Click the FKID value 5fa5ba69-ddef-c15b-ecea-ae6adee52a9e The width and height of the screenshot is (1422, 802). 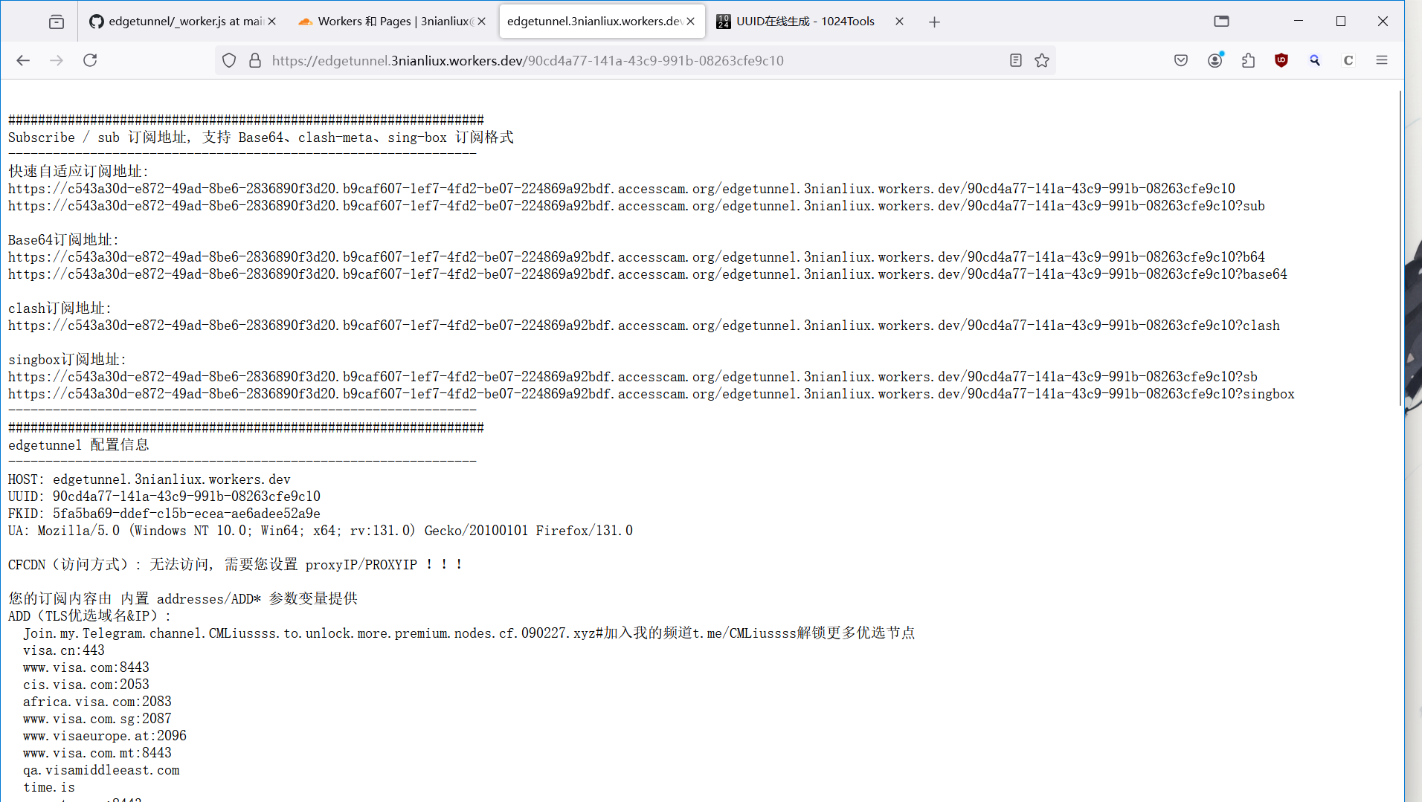(187, 514)
